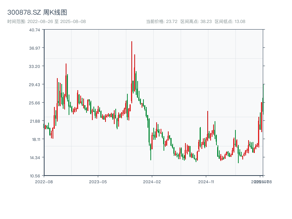Click the 2023-05 x-axis label
Screen dimensions: 292x219
[98, 182]
